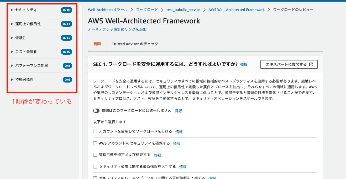Click the 持続可能性 0/6 count badge
This screenshot has width=346, height=179.
(x=67, y=80)
